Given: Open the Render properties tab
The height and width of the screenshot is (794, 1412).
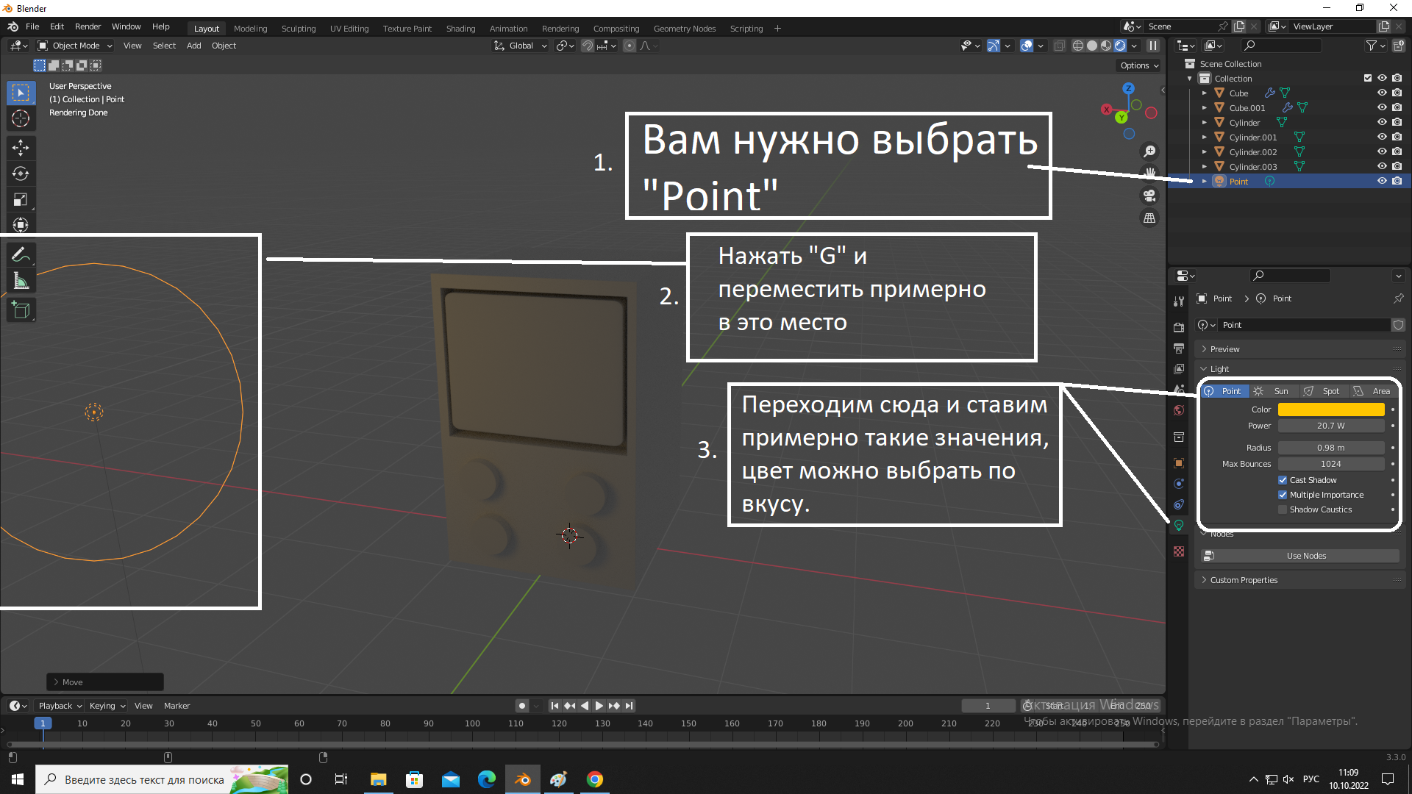Looking at the screenshot, I should tap(1179, 327).
